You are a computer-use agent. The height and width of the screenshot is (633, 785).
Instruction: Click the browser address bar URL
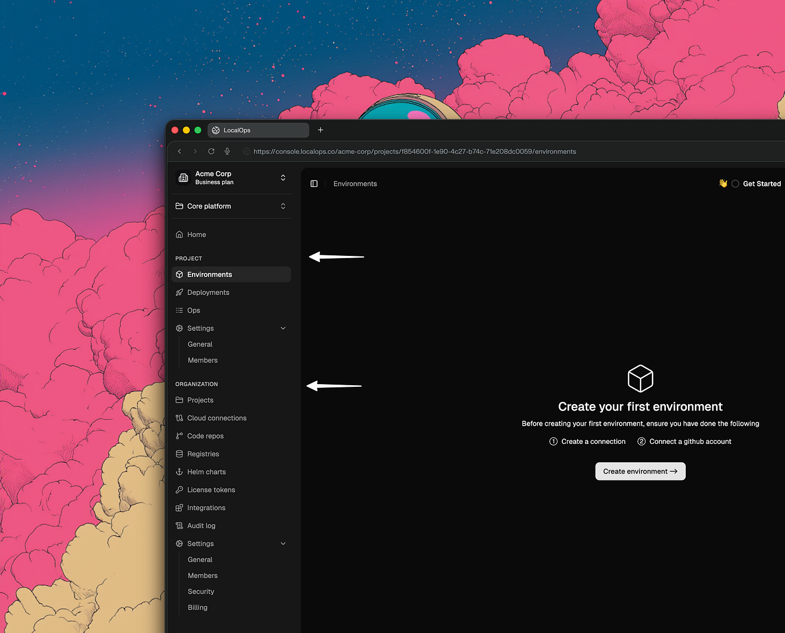pyautogui.click(x=415, y=151)
